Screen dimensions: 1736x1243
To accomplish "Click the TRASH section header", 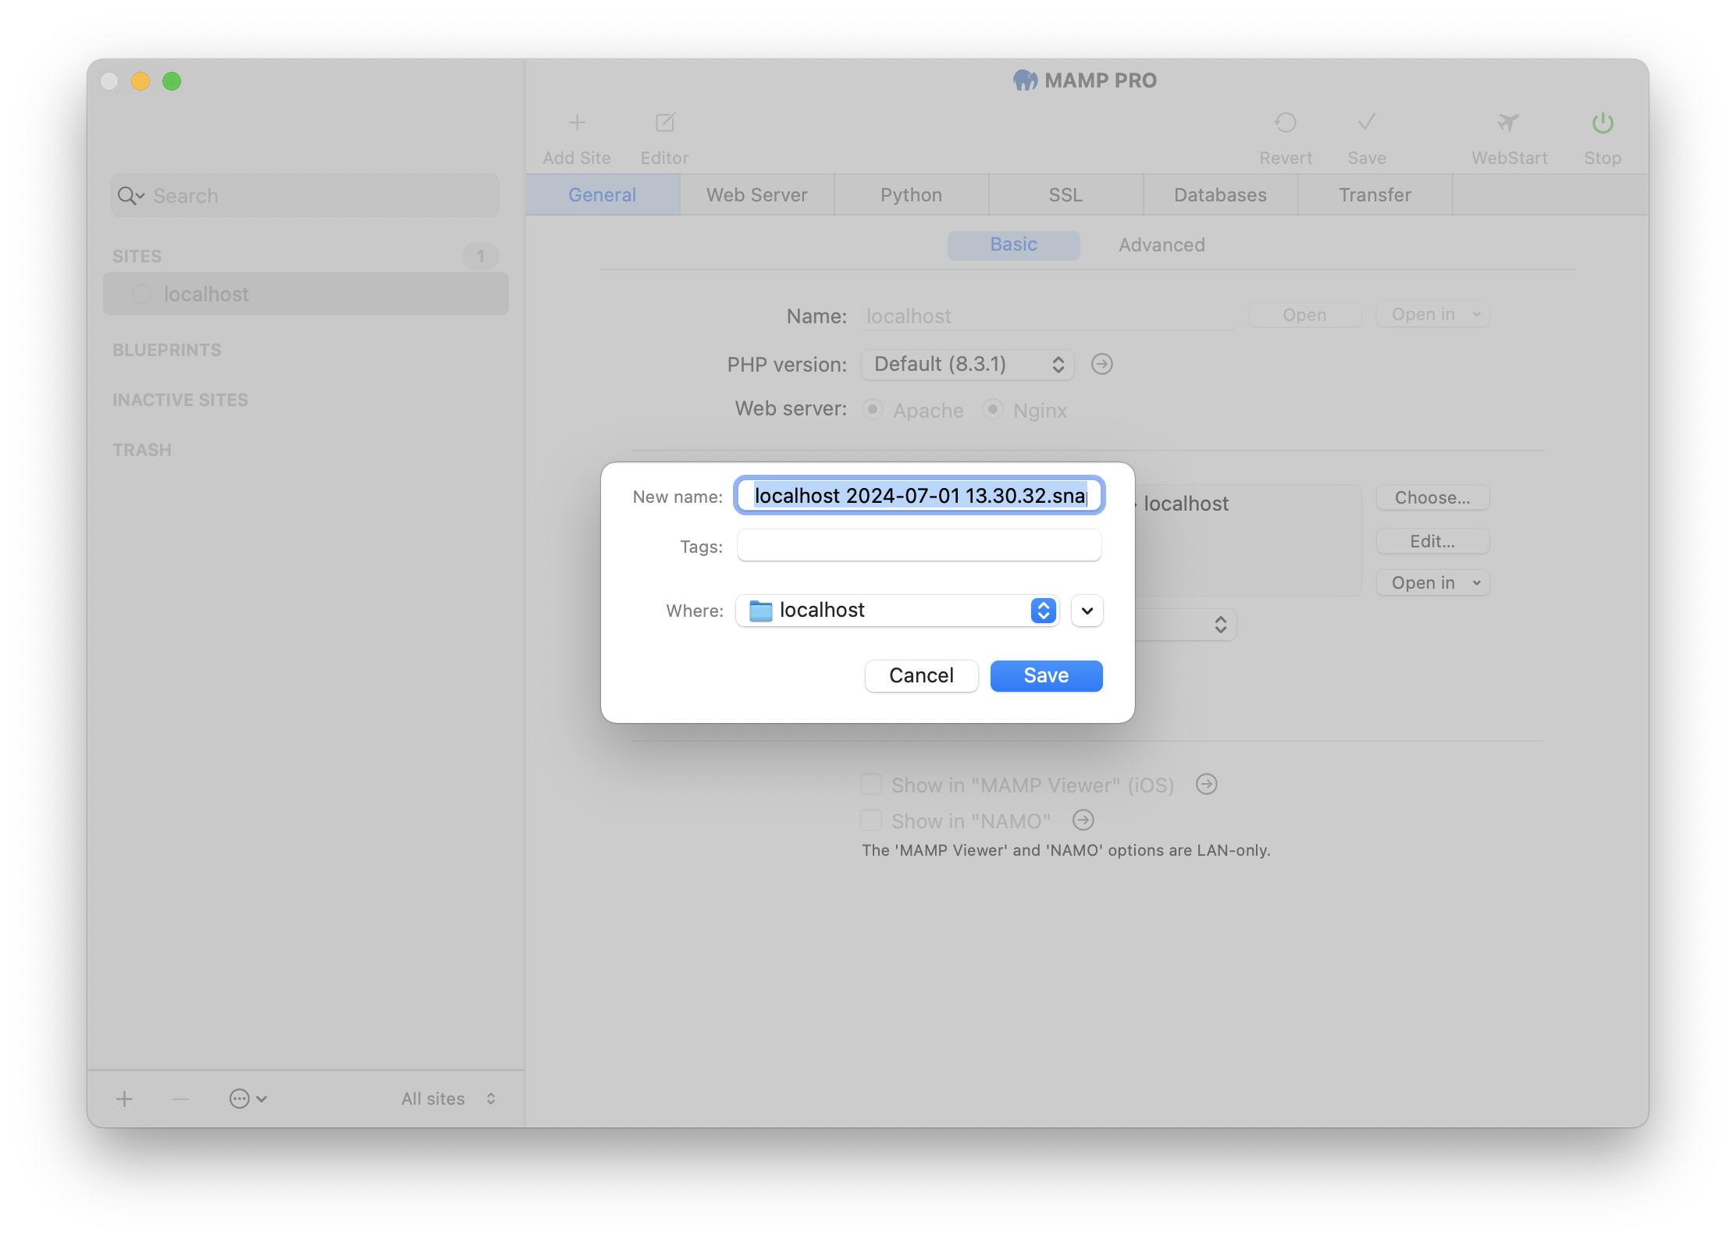I will [x=142, y=451].
